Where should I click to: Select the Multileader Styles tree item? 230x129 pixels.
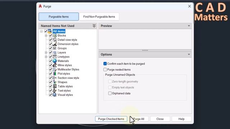68,69
